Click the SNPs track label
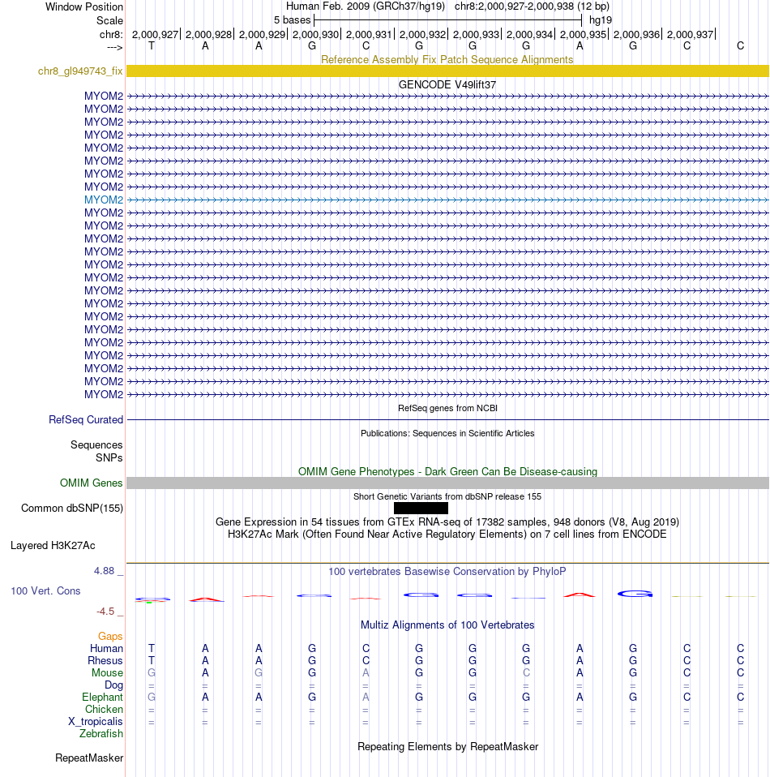This screenshot has height=777, width=770. tap(109, 458)
